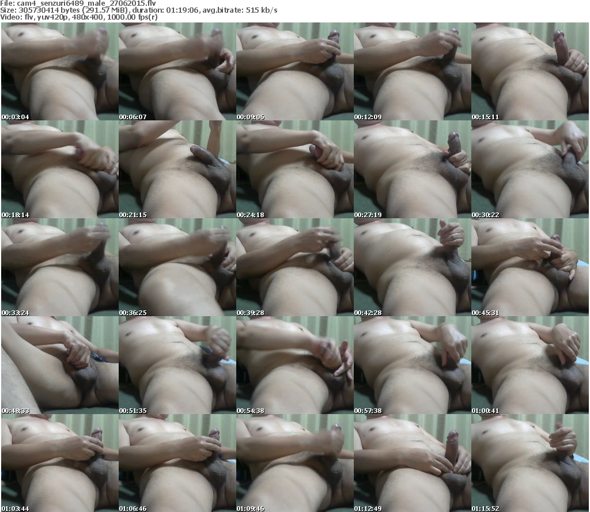Select the thumbnail stamped 00:12:09
Screen dimensions: 590x512
pyautogui.click(x=413, y=71)
